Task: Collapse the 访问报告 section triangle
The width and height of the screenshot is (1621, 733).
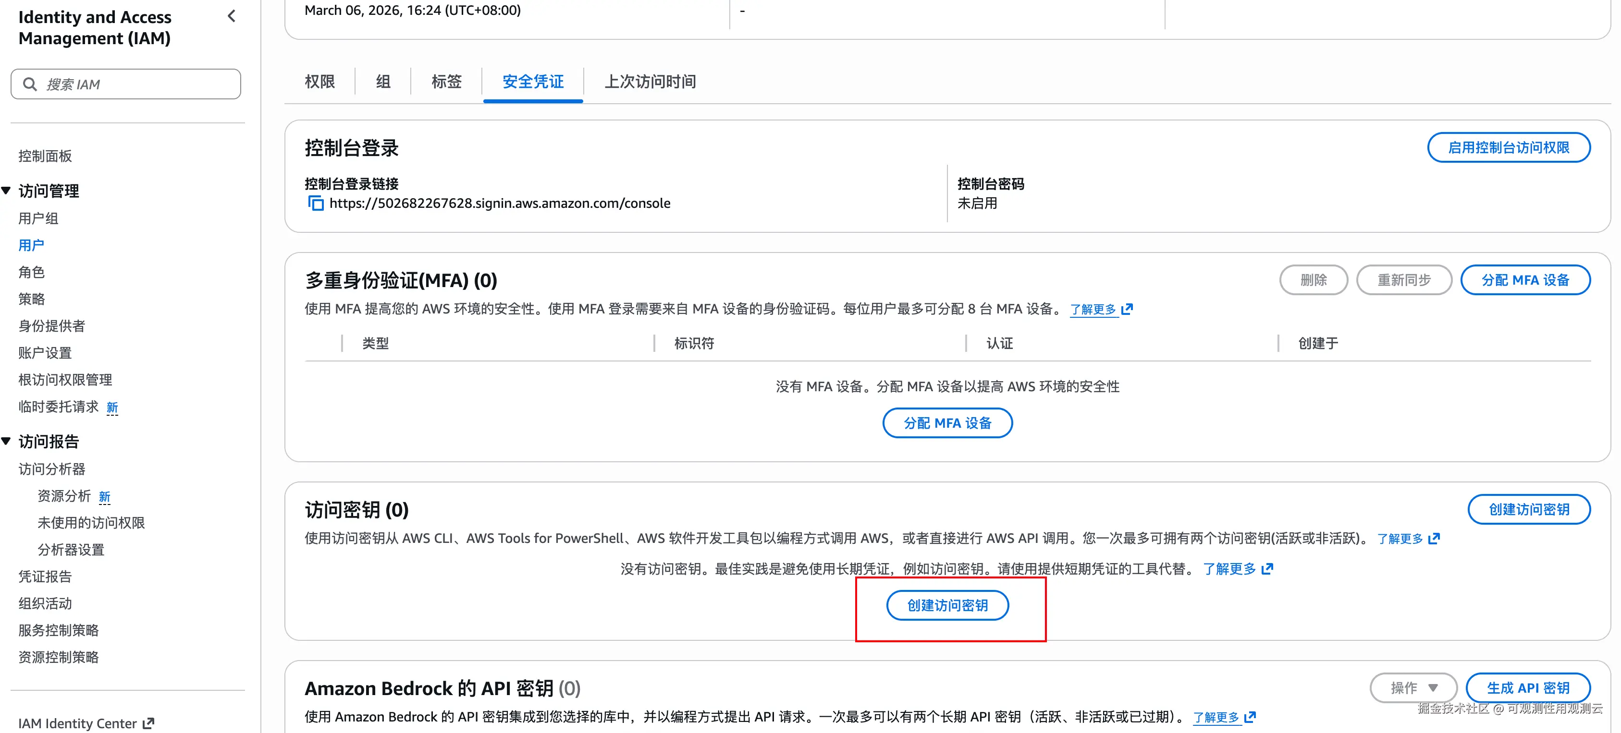Action: click(x=6, y=441)
